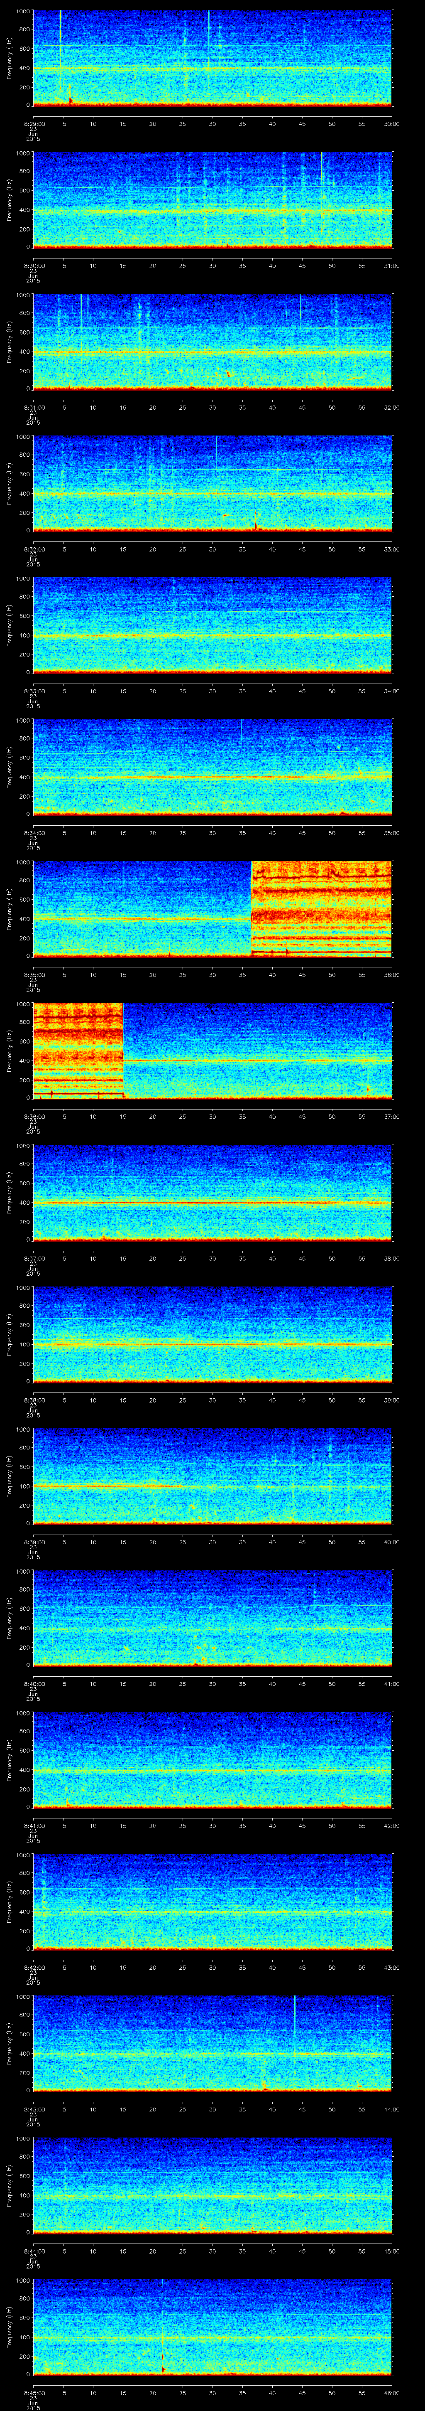Image resolution: width=425 pixels, height=2411 pixels.
Task: Select the 46:00 end time label
Action: (391, 2392)
